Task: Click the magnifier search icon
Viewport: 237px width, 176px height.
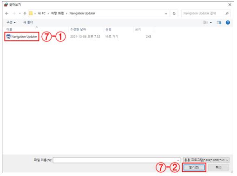Action: coord(227,13)
